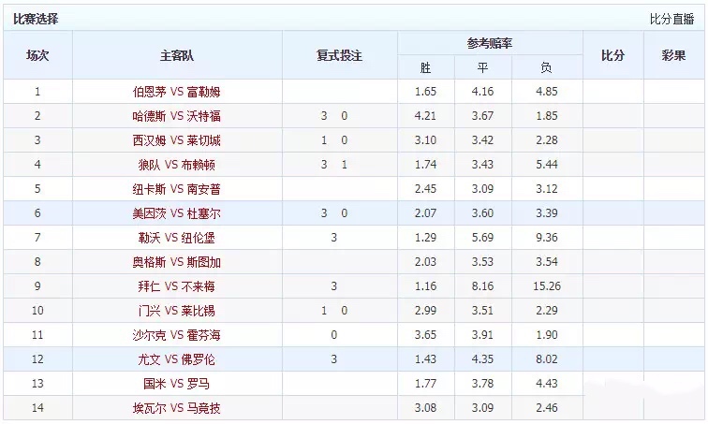The width and height of the screenshot is (708, 424).
Task: Select match 伯恩茅 VS 富勒姆
Action: [176, 92]
